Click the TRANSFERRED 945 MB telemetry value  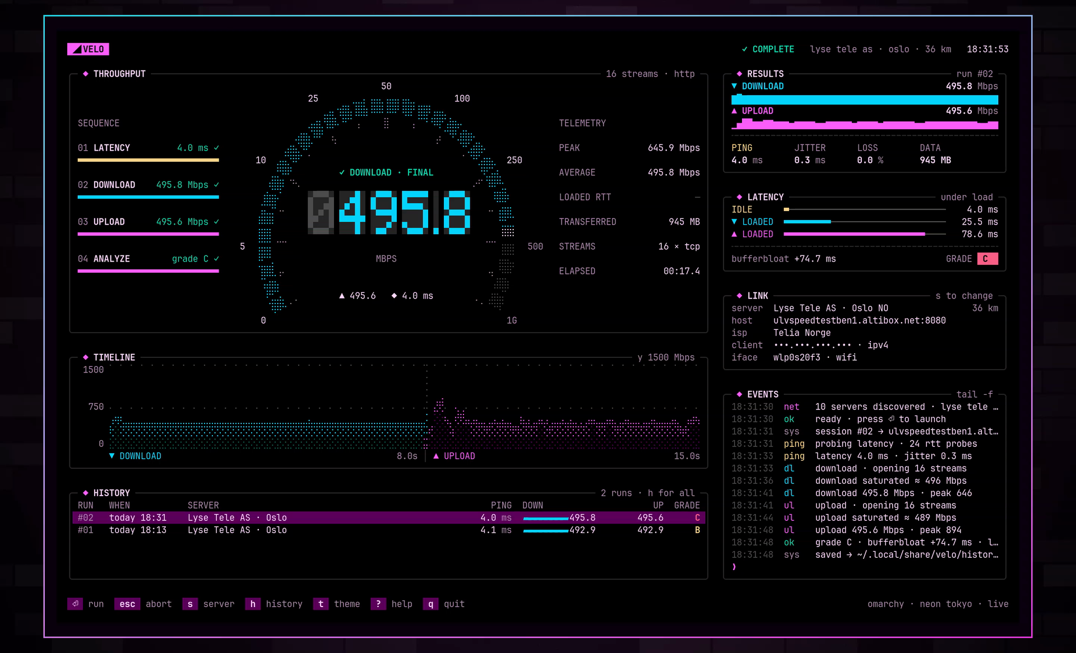pyautogui.click(x=684, y=222)
